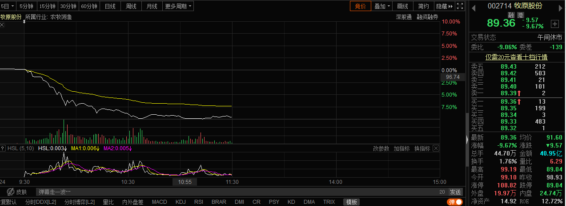This screenshot has height=206, width=566.
Task: Select the MACD indicator tab
Action: click(160, 202)
